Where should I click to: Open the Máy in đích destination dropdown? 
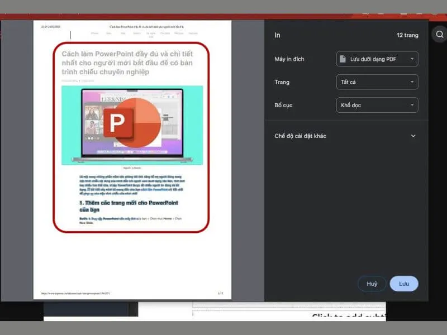click(x=377, y=59)
